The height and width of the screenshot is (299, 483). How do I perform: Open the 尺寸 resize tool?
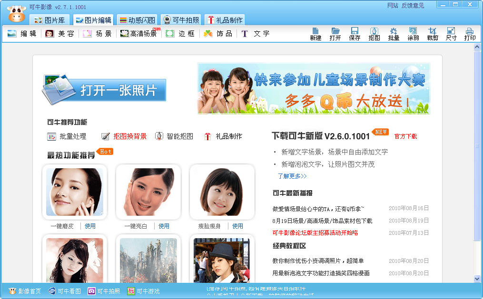pos(451,34)
